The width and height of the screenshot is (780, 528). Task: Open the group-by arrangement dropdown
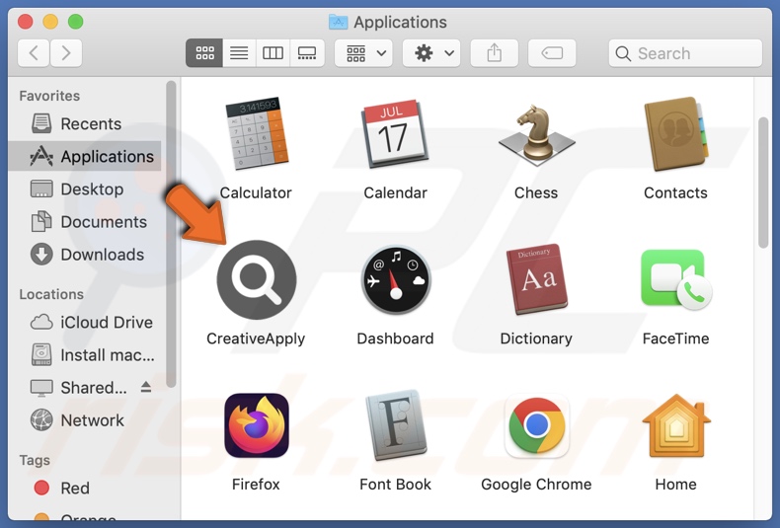tap(363, 52)
